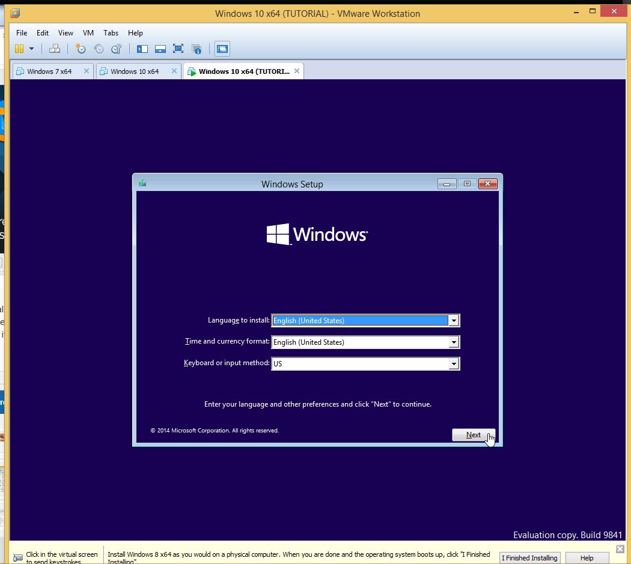This screenshot has height=564, width=631.
Task: Close the Windows 10 x64 (TUTORIAL) tab
Action: click(297, 71)
